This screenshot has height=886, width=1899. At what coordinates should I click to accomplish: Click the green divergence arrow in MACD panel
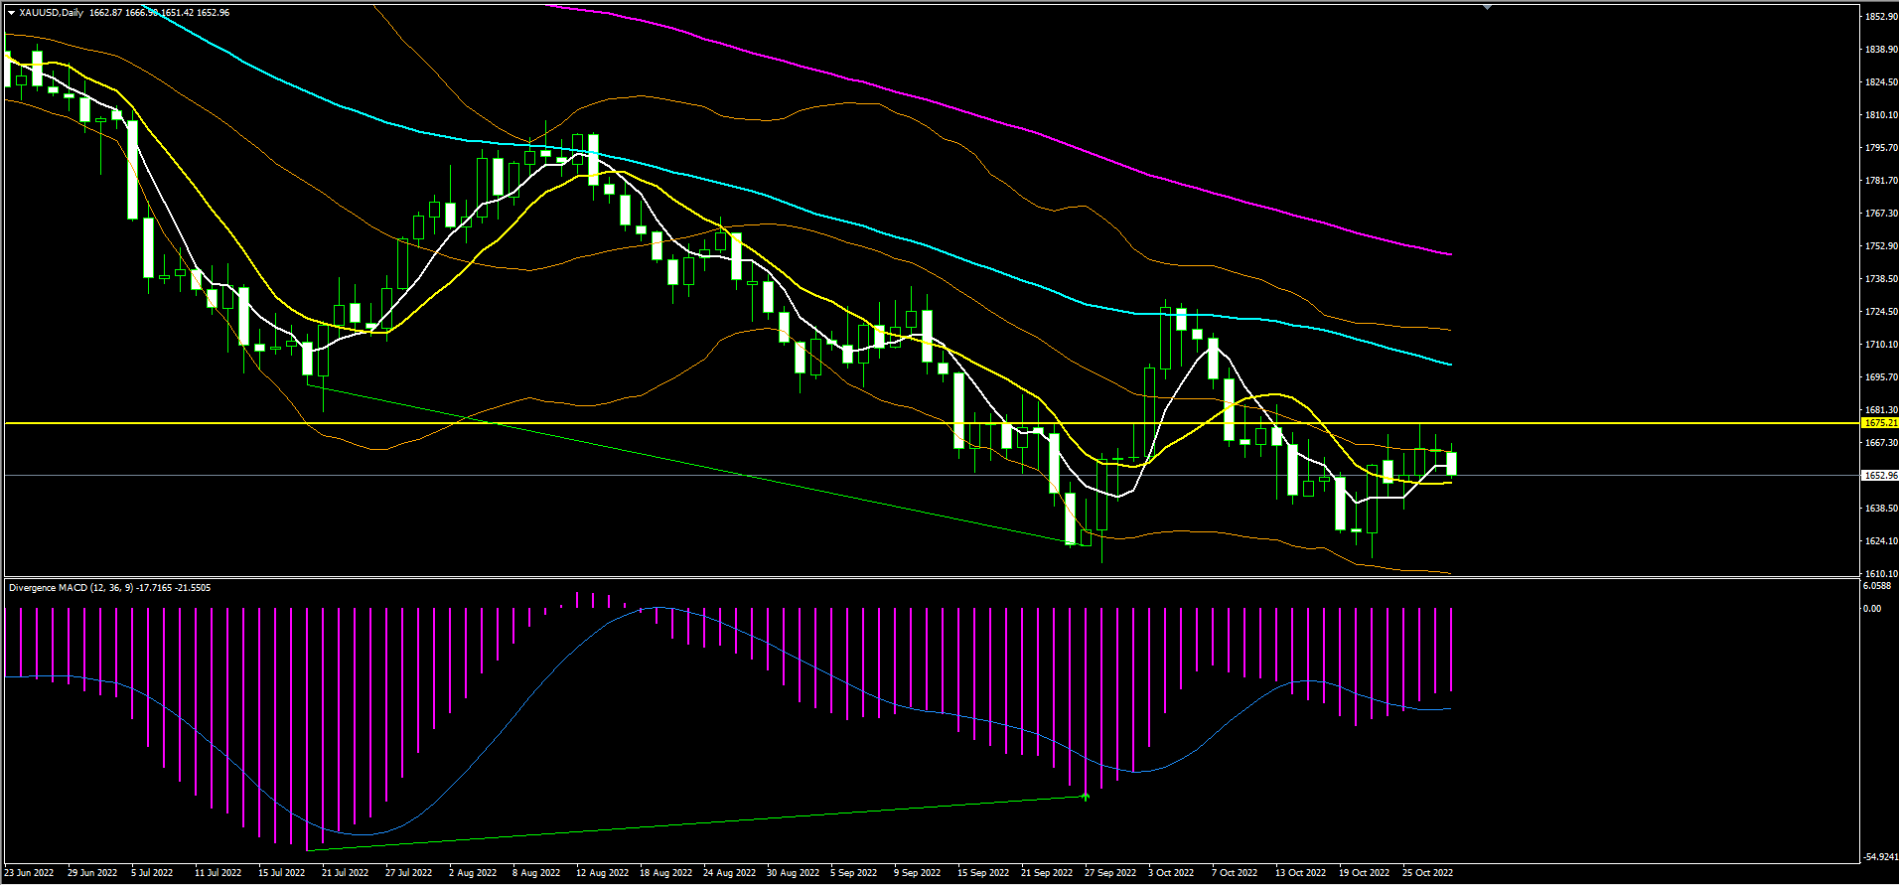point(1086,796)
